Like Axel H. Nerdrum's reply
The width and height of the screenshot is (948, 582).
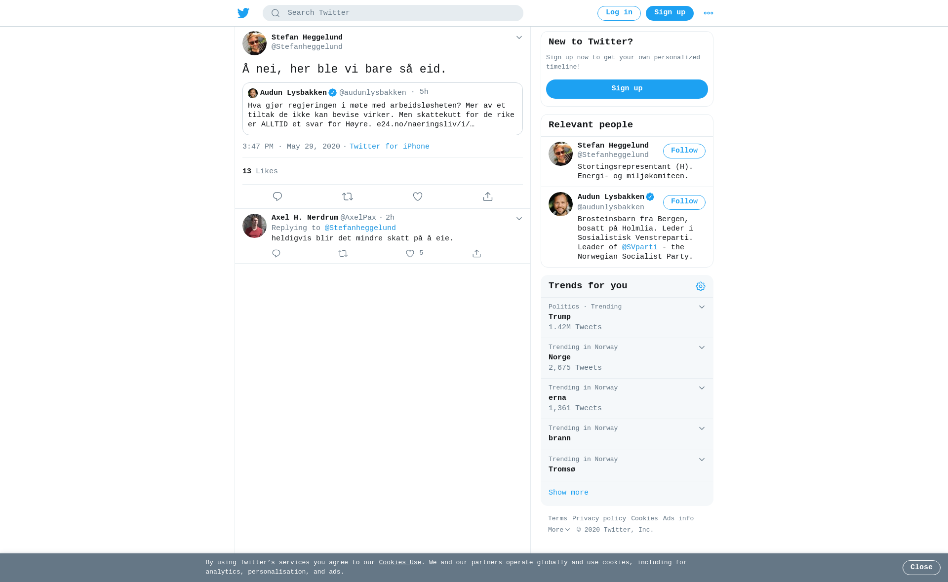(410, 253)
